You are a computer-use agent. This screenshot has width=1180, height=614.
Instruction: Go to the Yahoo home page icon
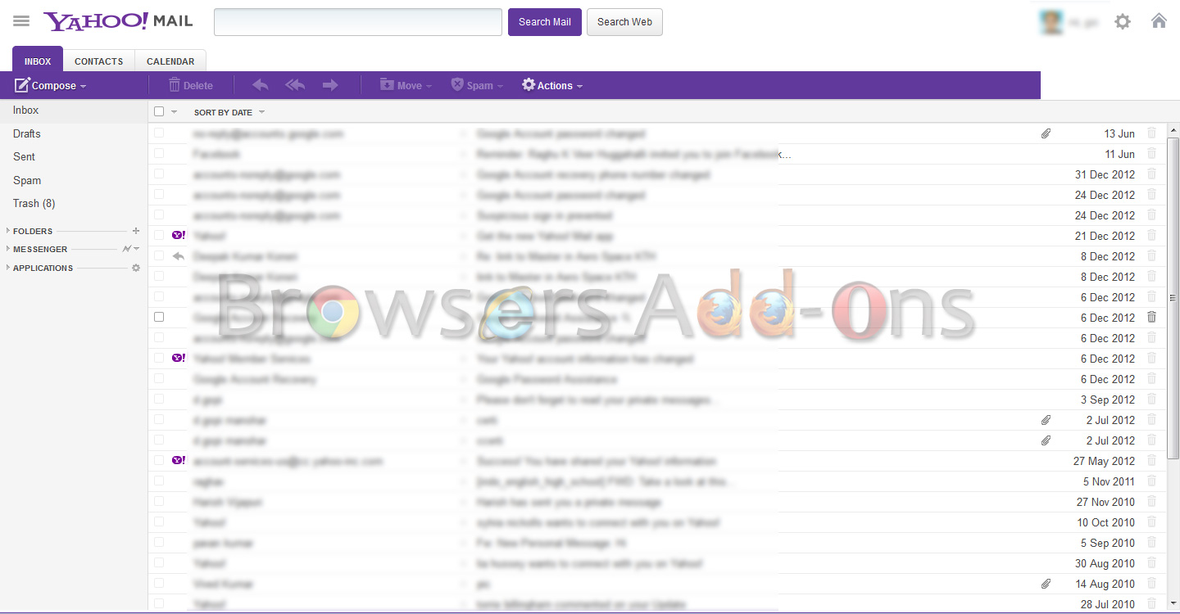(1159, 21)
